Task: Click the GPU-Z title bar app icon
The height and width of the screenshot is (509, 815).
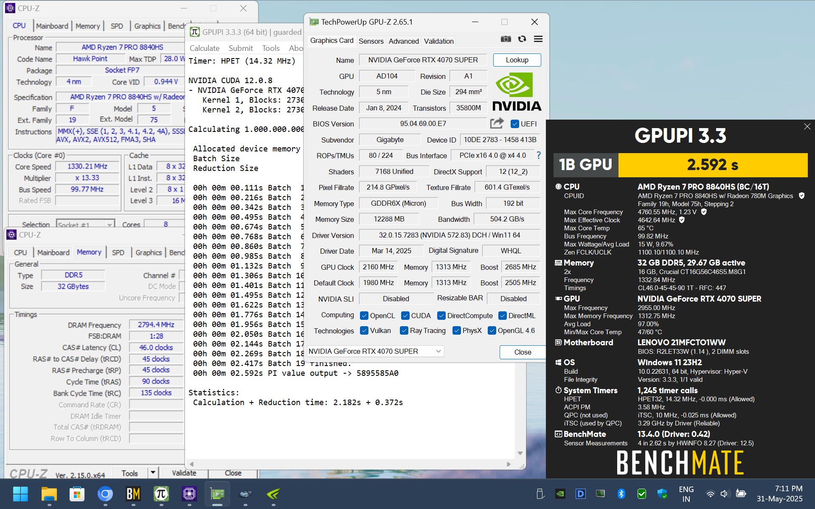Action: click(314, 22)
